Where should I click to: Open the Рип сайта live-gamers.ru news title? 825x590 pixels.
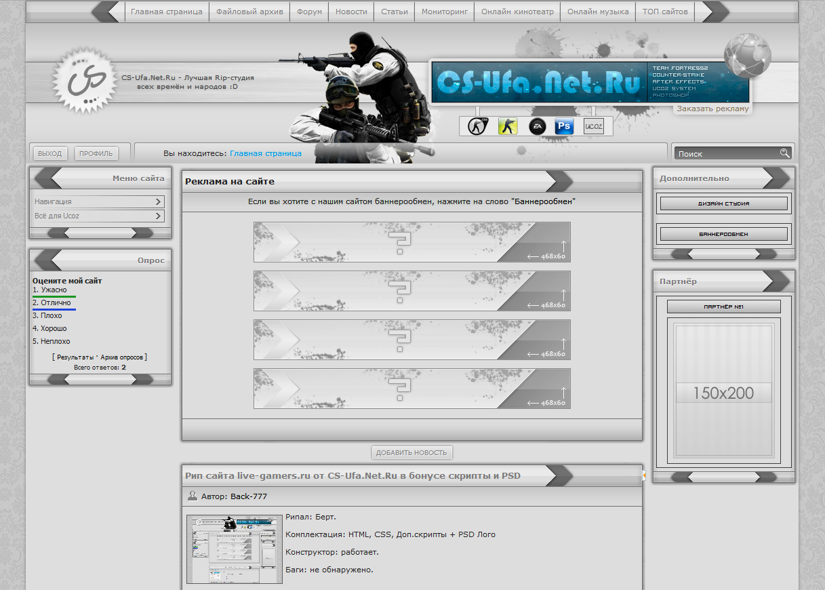click(x=353, y=475)
